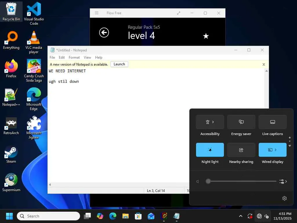Click the volume slider thumb

pos(208,181)
